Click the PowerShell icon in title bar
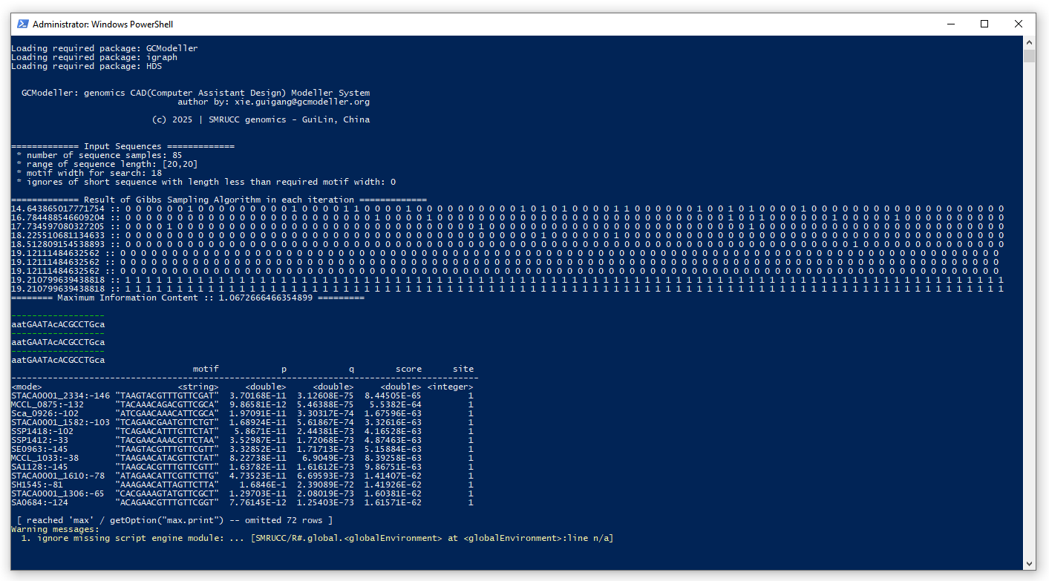The image size is (1049, 581). click(22, 24)
